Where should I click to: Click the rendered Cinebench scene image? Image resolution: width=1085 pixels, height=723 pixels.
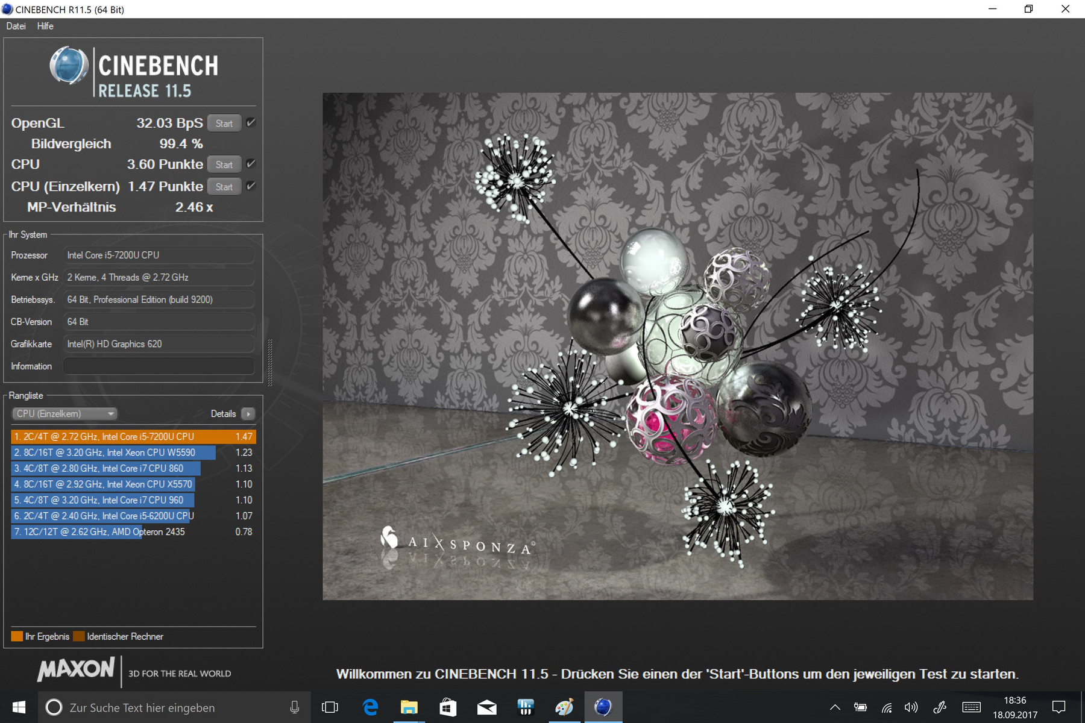(x=678, y=346)
